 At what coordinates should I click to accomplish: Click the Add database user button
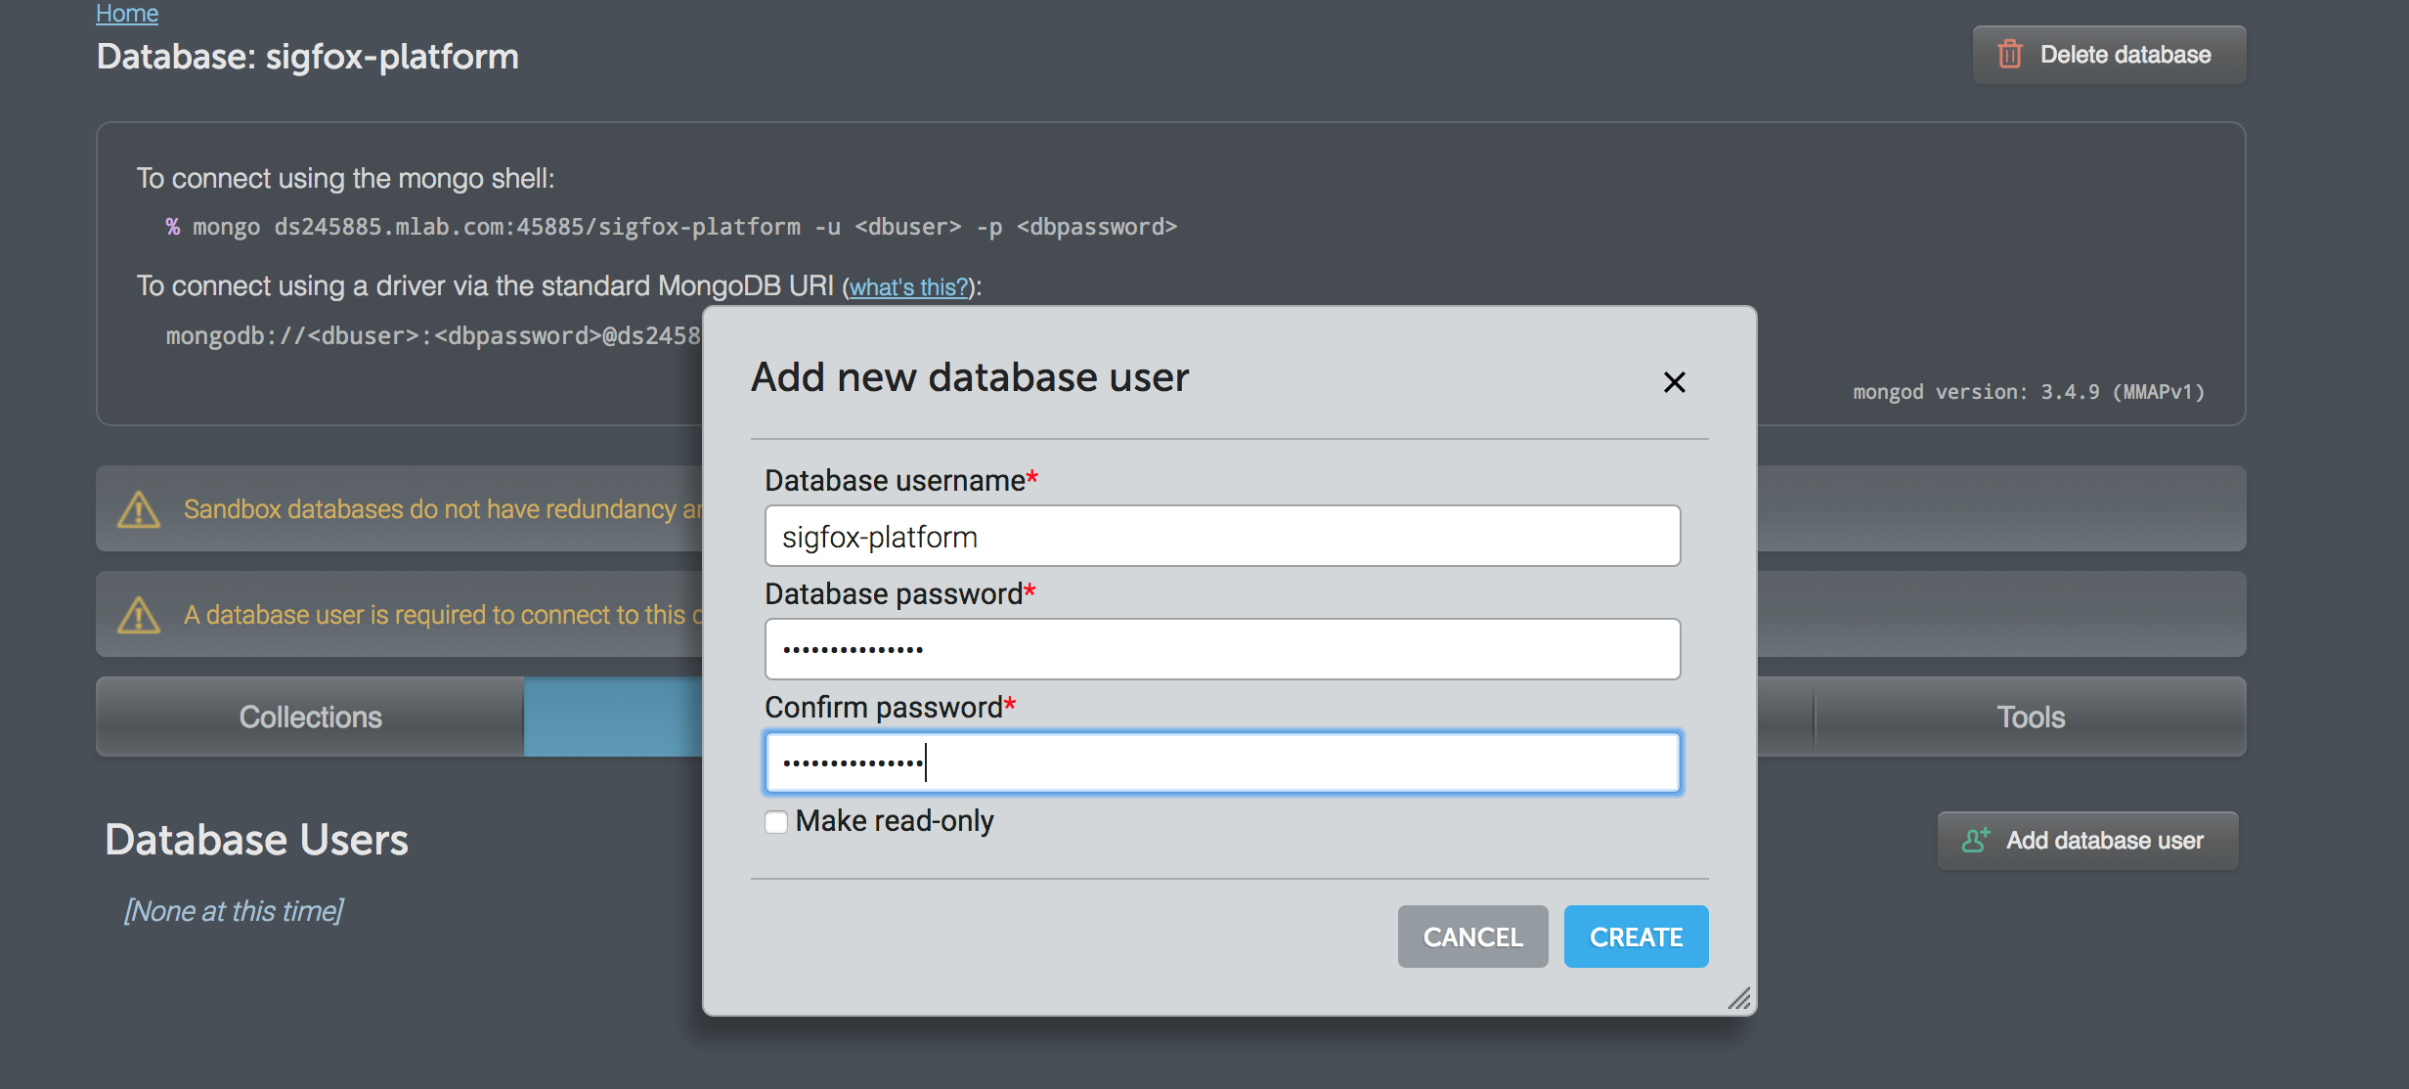pyautogui.click(x=2087, y=841)
